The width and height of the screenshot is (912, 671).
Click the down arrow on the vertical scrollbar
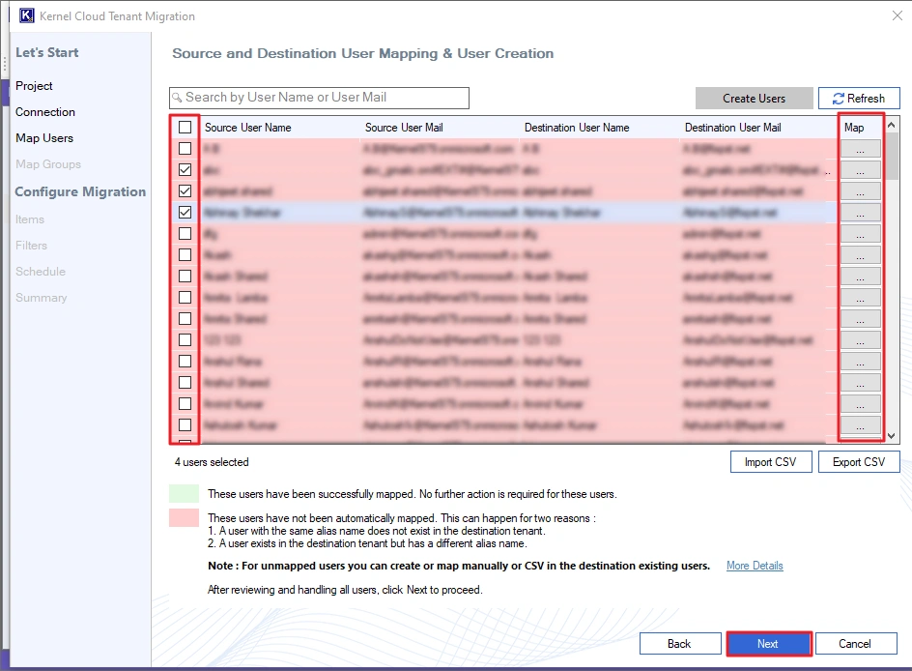pos(891,436)
